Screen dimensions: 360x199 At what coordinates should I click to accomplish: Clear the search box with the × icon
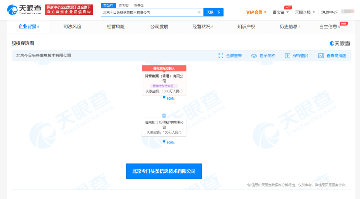pyautogui.click(x=199, y=12)
